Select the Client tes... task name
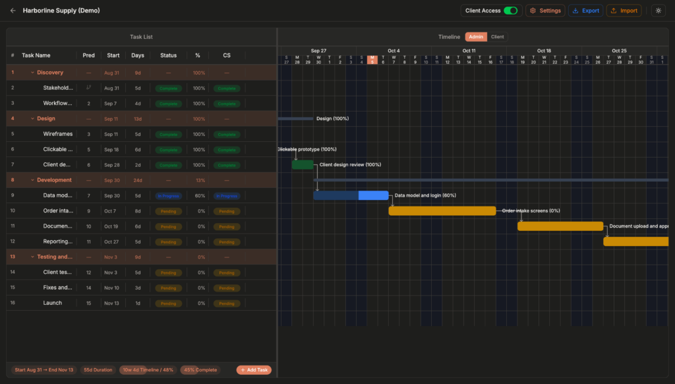Viewport: 675px width, 384px height. [57, 272]
